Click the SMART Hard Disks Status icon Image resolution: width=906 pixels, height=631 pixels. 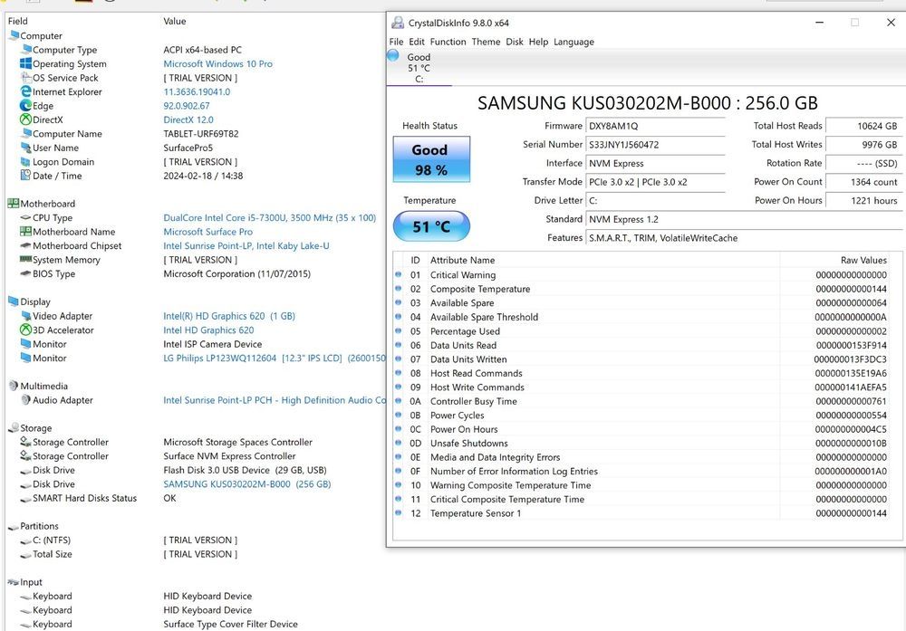(25, 499)
